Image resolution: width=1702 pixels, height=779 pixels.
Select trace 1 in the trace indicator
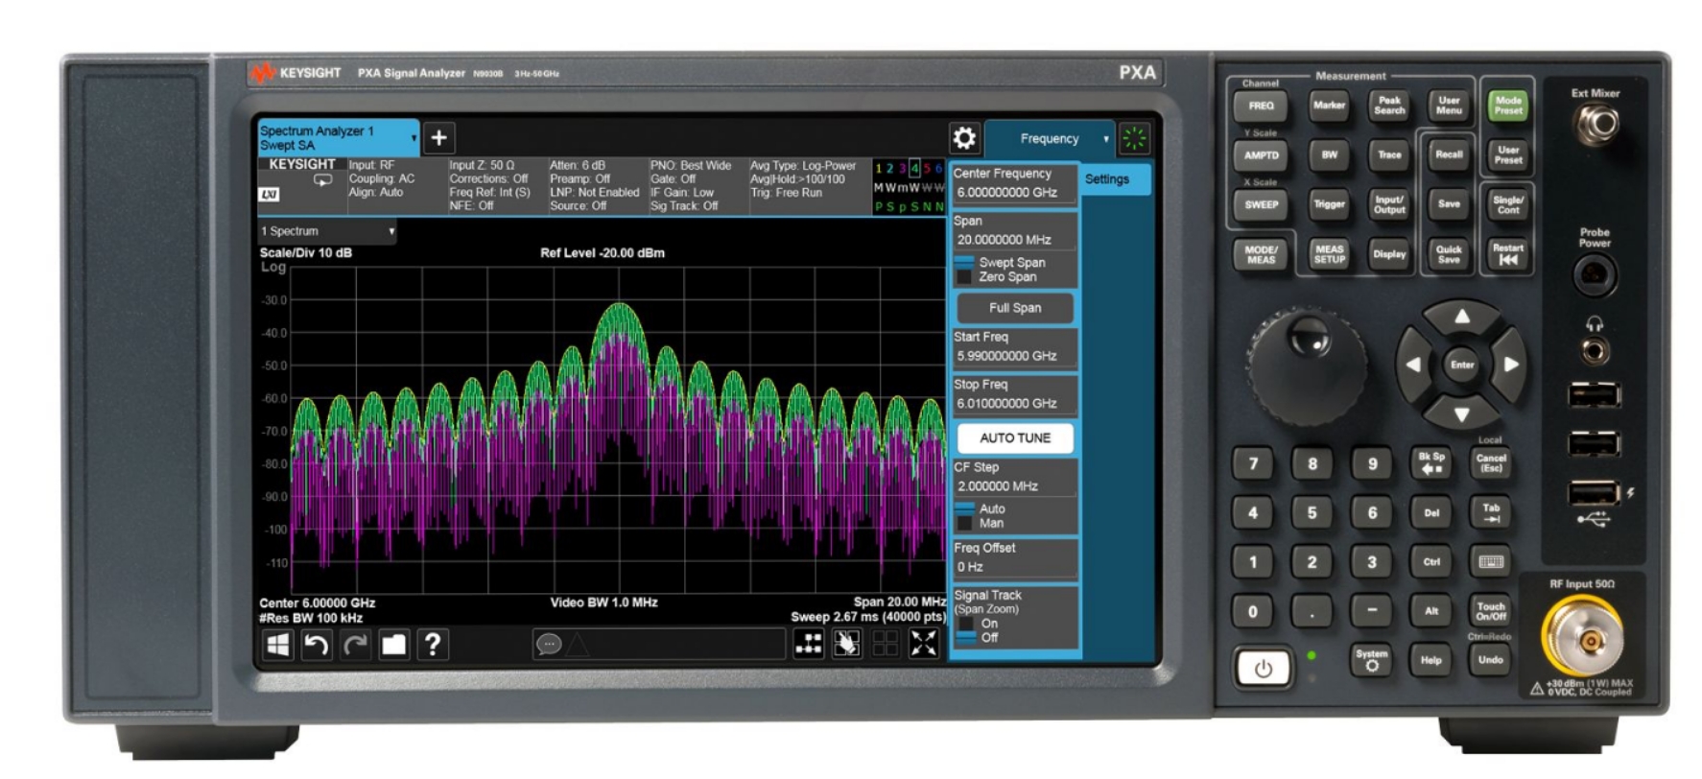(x=878, y=169)
